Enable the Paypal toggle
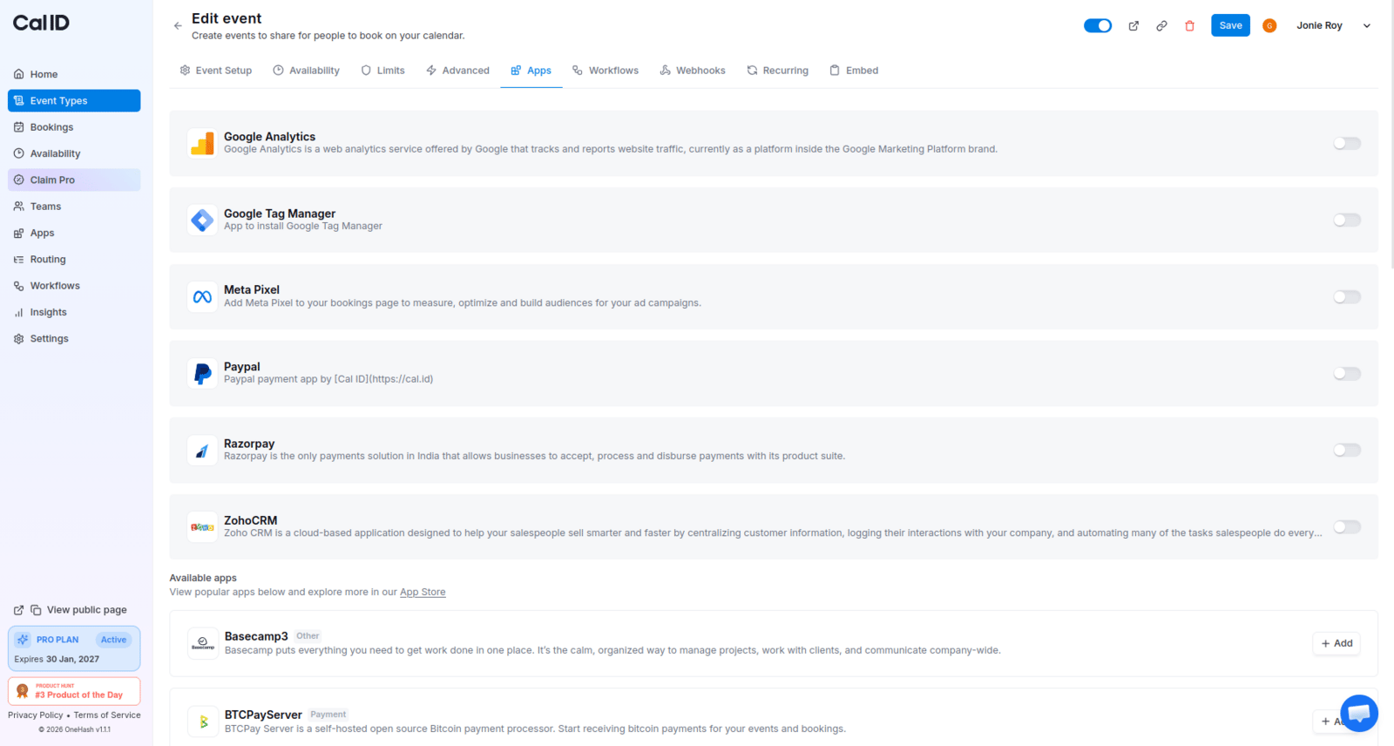1394x746 pixels. tap(1347, 373)
